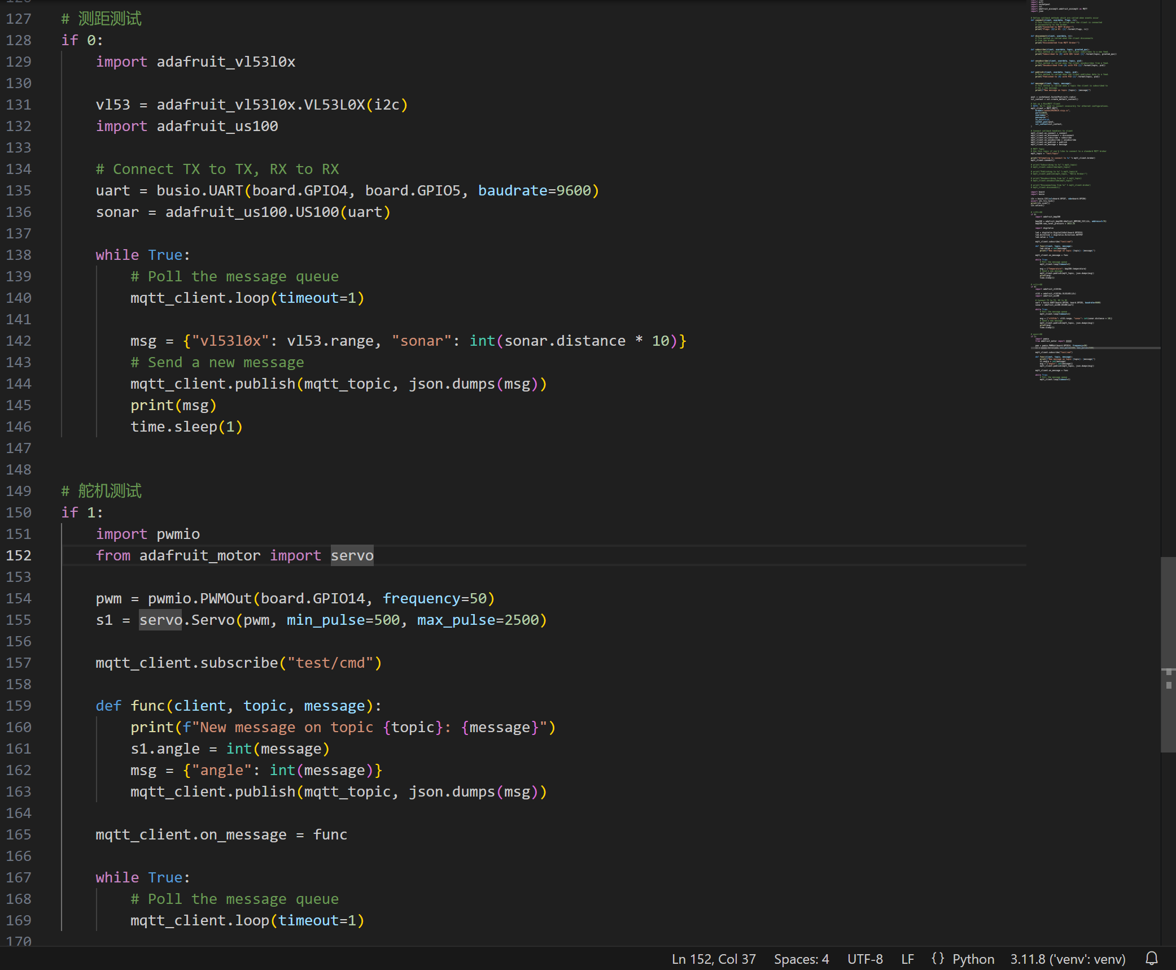Click 'VL53L0X(i2c)' constructor call
The height and width of the screenshot is (970, 1176).
(x=356, y=105)
